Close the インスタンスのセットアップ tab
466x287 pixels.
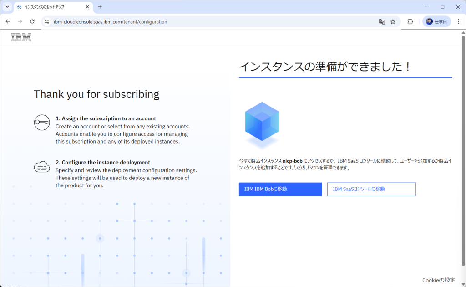[x=87, y=7]
